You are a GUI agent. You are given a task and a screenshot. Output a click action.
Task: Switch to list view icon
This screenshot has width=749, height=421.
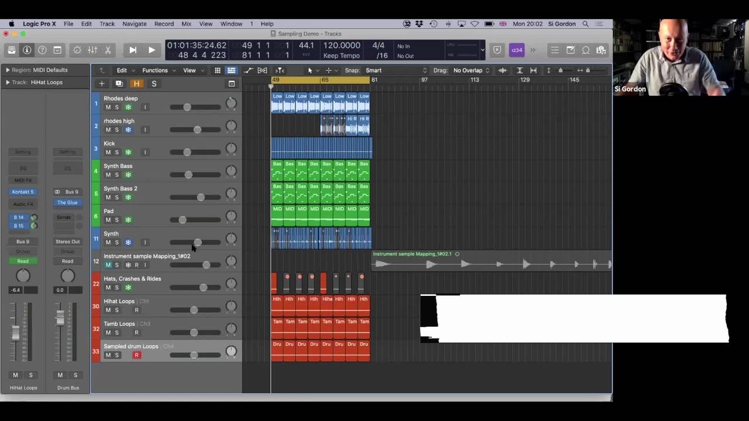click(x=231, y=70)
